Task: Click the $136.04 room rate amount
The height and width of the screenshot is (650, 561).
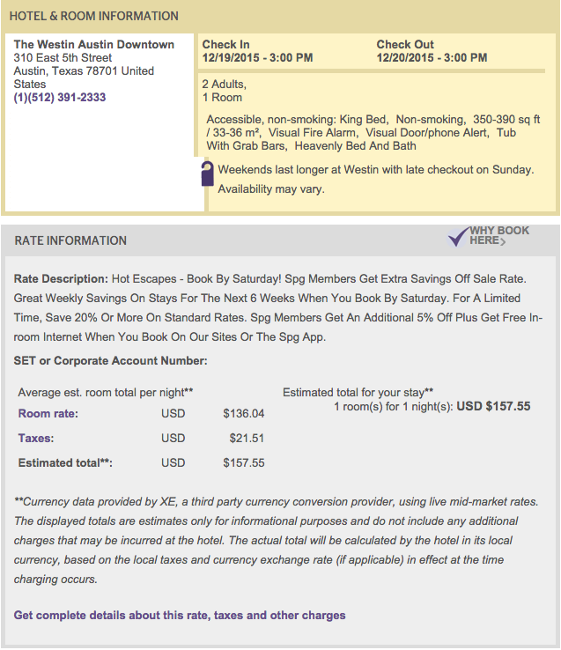Action: click(x=244, y=414)
